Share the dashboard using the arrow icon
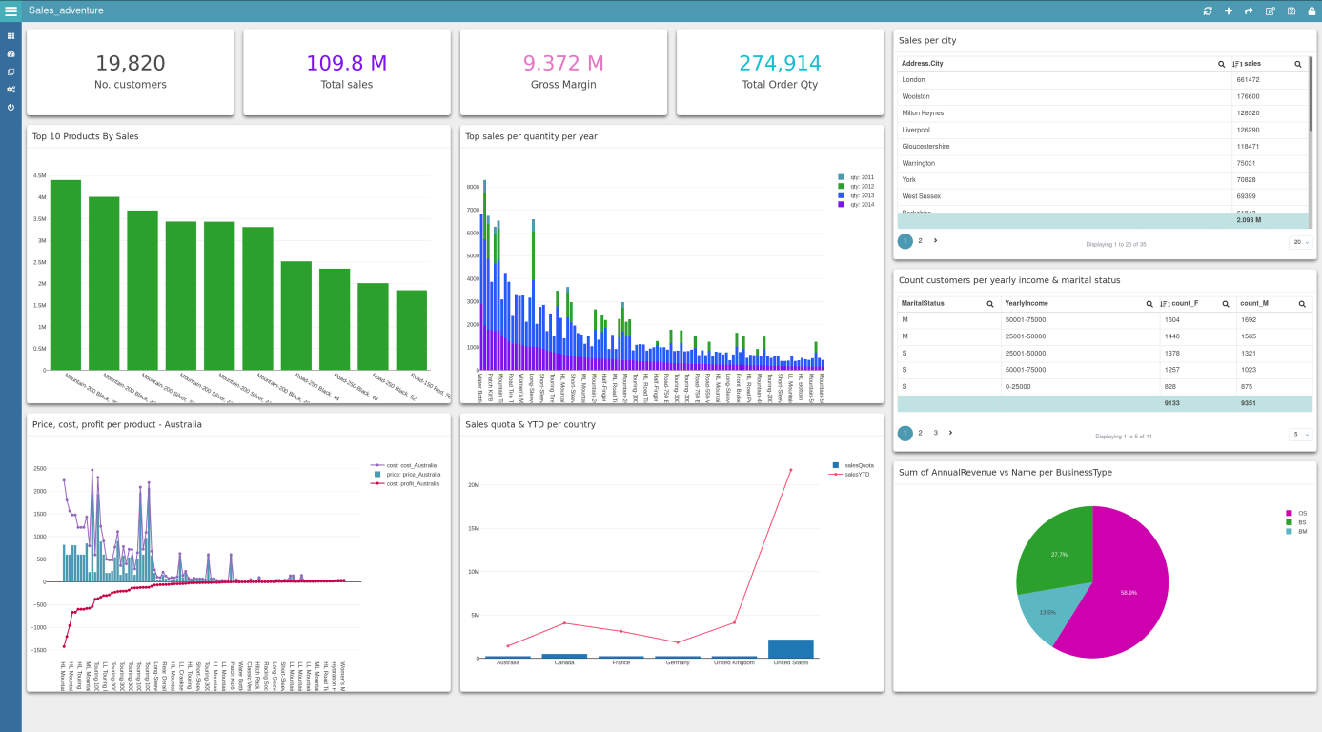 coord(1249,10)
